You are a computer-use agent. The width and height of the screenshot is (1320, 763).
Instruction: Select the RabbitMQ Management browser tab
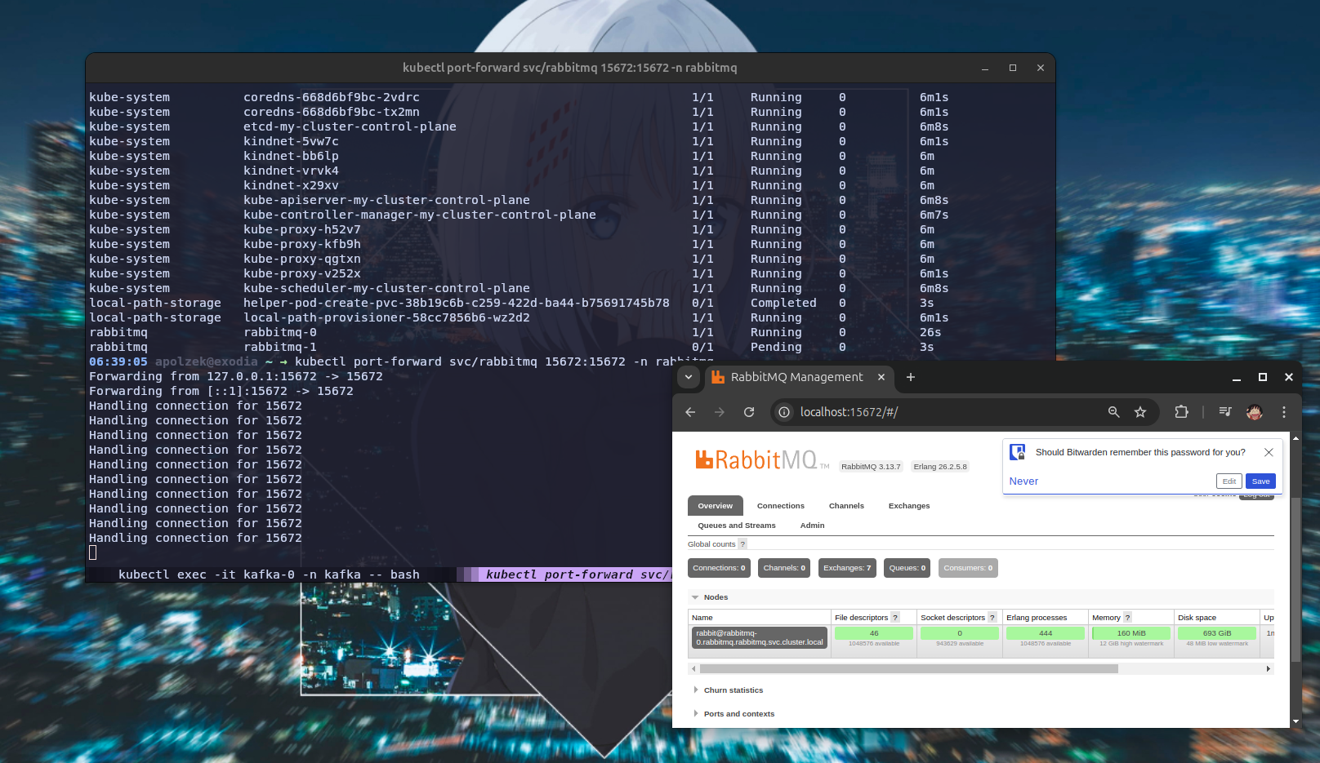pyautogui.click(x=798, y=377)
